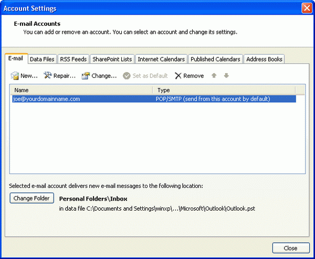This screenshot has width=315, height=259.
Task: Go to the SharePoint Lists tab
Action: (112, 59)
